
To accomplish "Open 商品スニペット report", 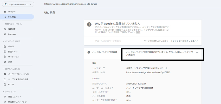I will tap(15, 97).
